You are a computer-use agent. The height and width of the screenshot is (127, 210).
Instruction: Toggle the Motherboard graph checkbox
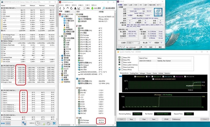pyautogui.click(x=135, y=77)
